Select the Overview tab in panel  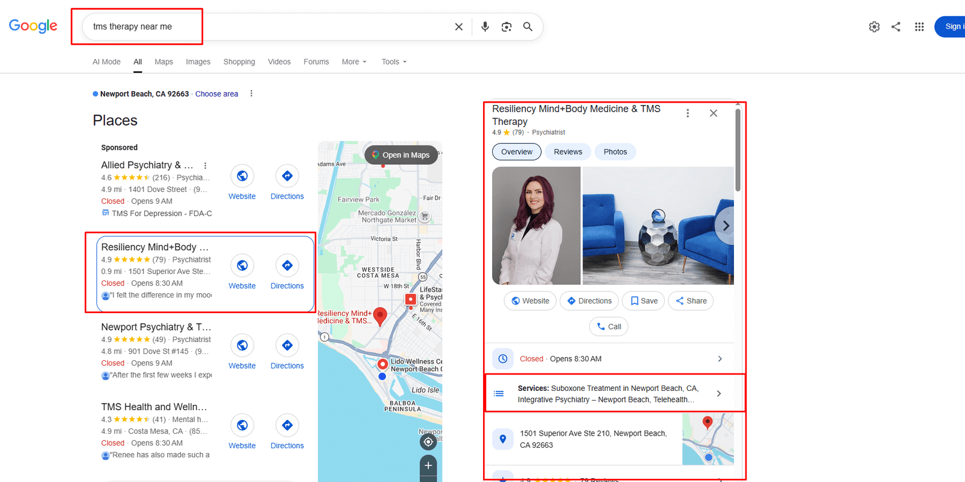[x=517, y=152]
